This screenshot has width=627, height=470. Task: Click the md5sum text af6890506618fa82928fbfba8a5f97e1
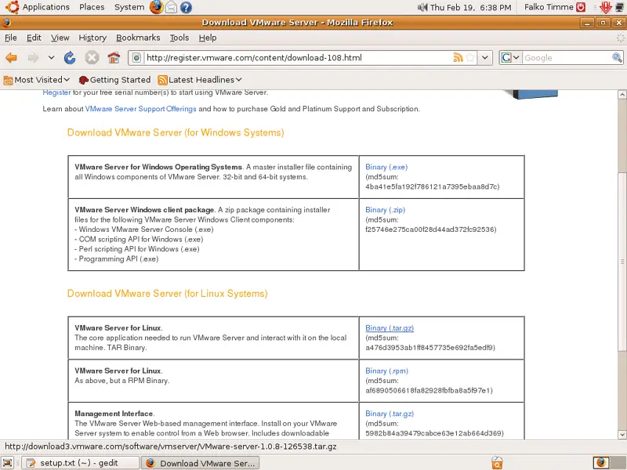point(429,390)
